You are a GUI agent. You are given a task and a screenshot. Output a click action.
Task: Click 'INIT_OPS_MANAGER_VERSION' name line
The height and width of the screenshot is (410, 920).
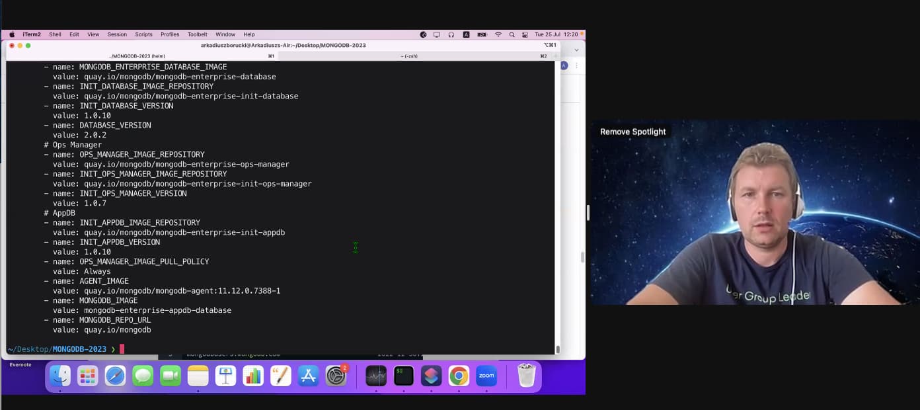coord(116,194)
